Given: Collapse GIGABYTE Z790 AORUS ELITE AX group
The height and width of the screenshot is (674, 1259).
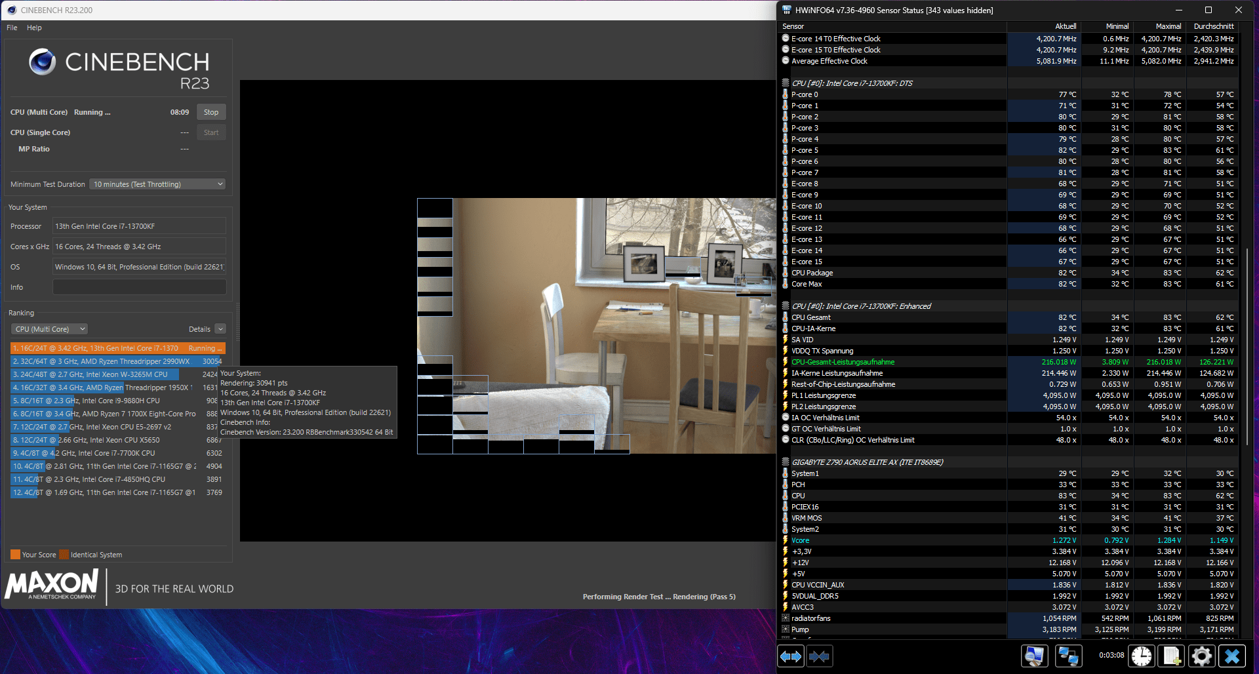Looking at the screenshot, I should [x=786, y=462].
